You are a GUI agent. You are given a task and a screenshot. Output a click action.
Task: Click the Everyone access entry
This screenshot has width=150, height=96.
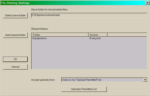(x=95, y=38)
